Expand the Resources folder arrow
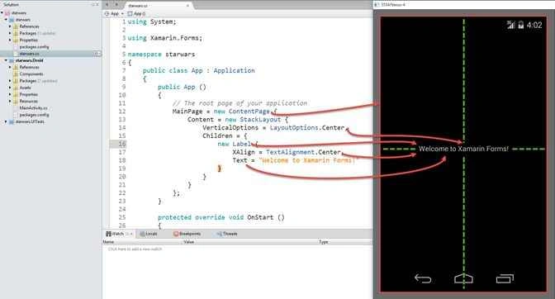This screenshot has width=555, height=299. click(10, 102)
